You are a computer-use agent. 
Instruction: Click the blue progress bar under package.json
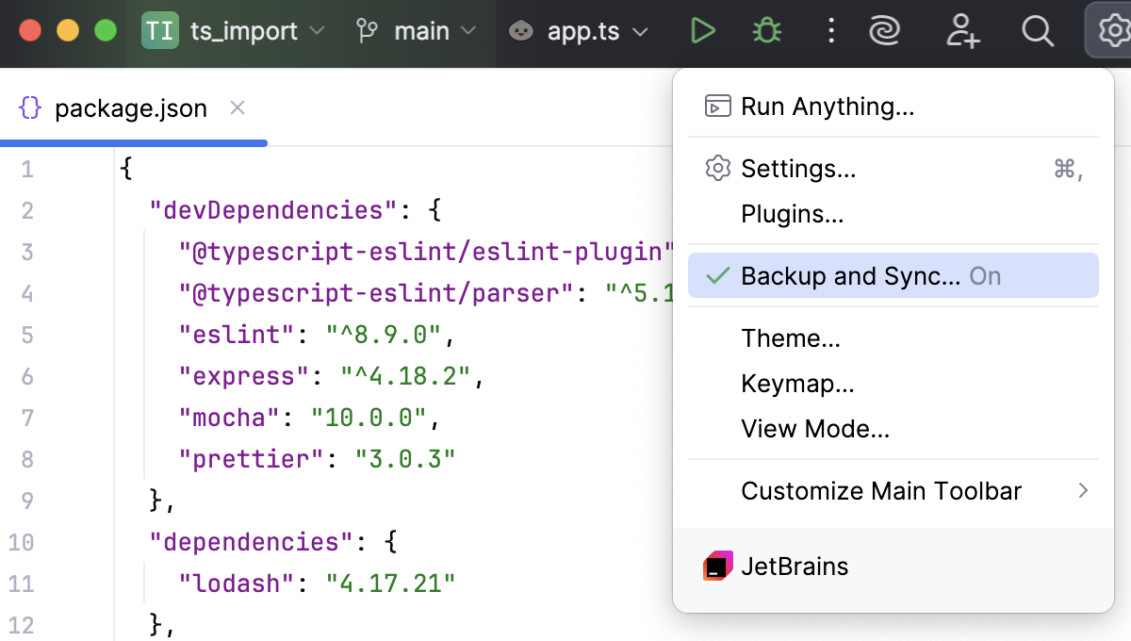coord(132,143)
